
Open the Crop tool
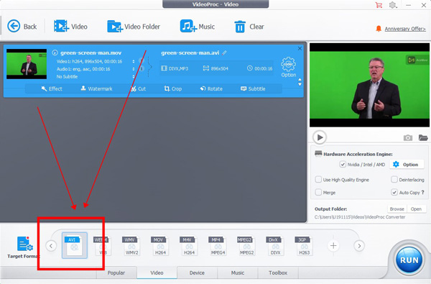[x=173, y=88]
